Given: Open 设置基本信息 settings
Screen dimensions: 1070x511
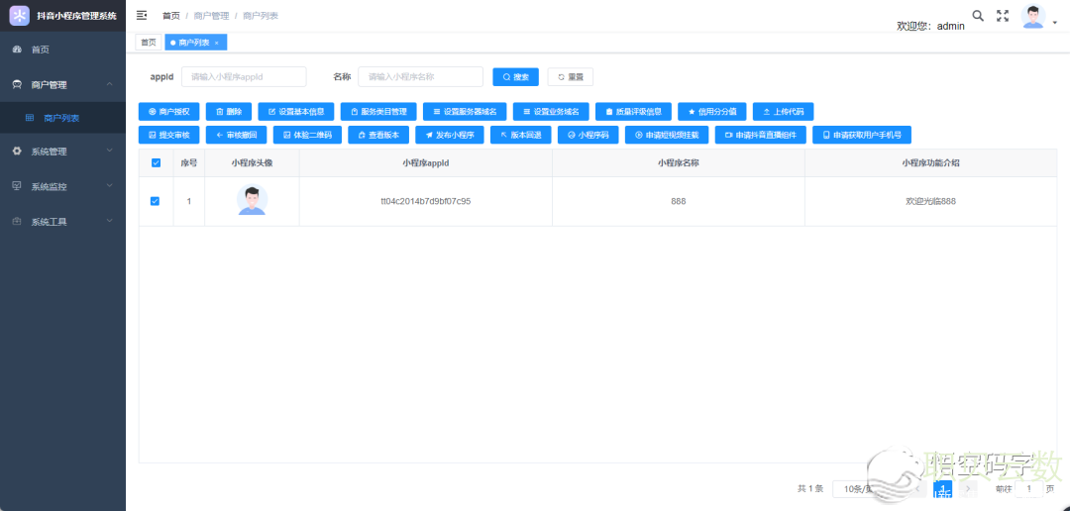Looking at the screenshot, I should tap(296, 111).
